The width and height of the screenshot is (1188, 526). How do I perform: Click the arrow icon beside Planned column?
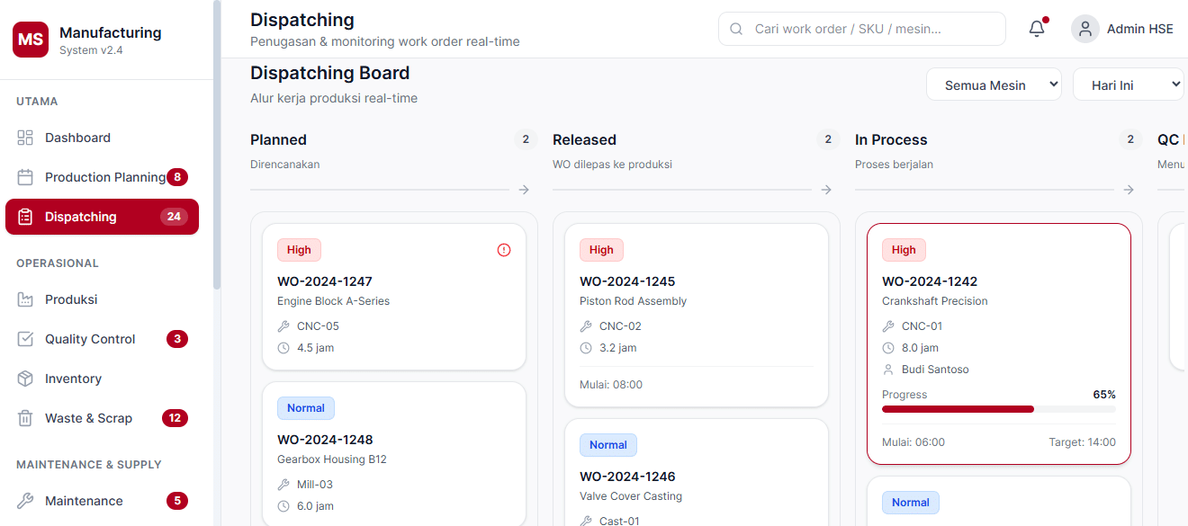tap(524, 190)
